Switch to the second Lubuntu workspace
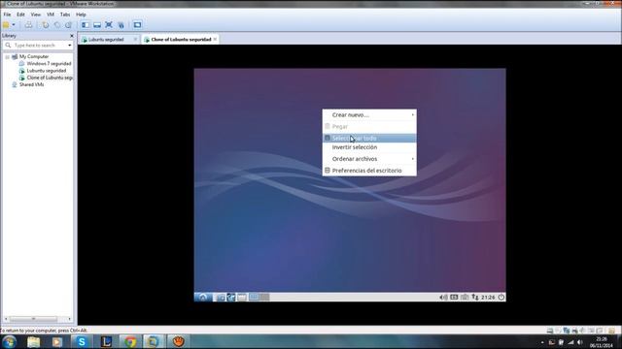The width and height of the screenshot is (622, 349). [264, 298]
